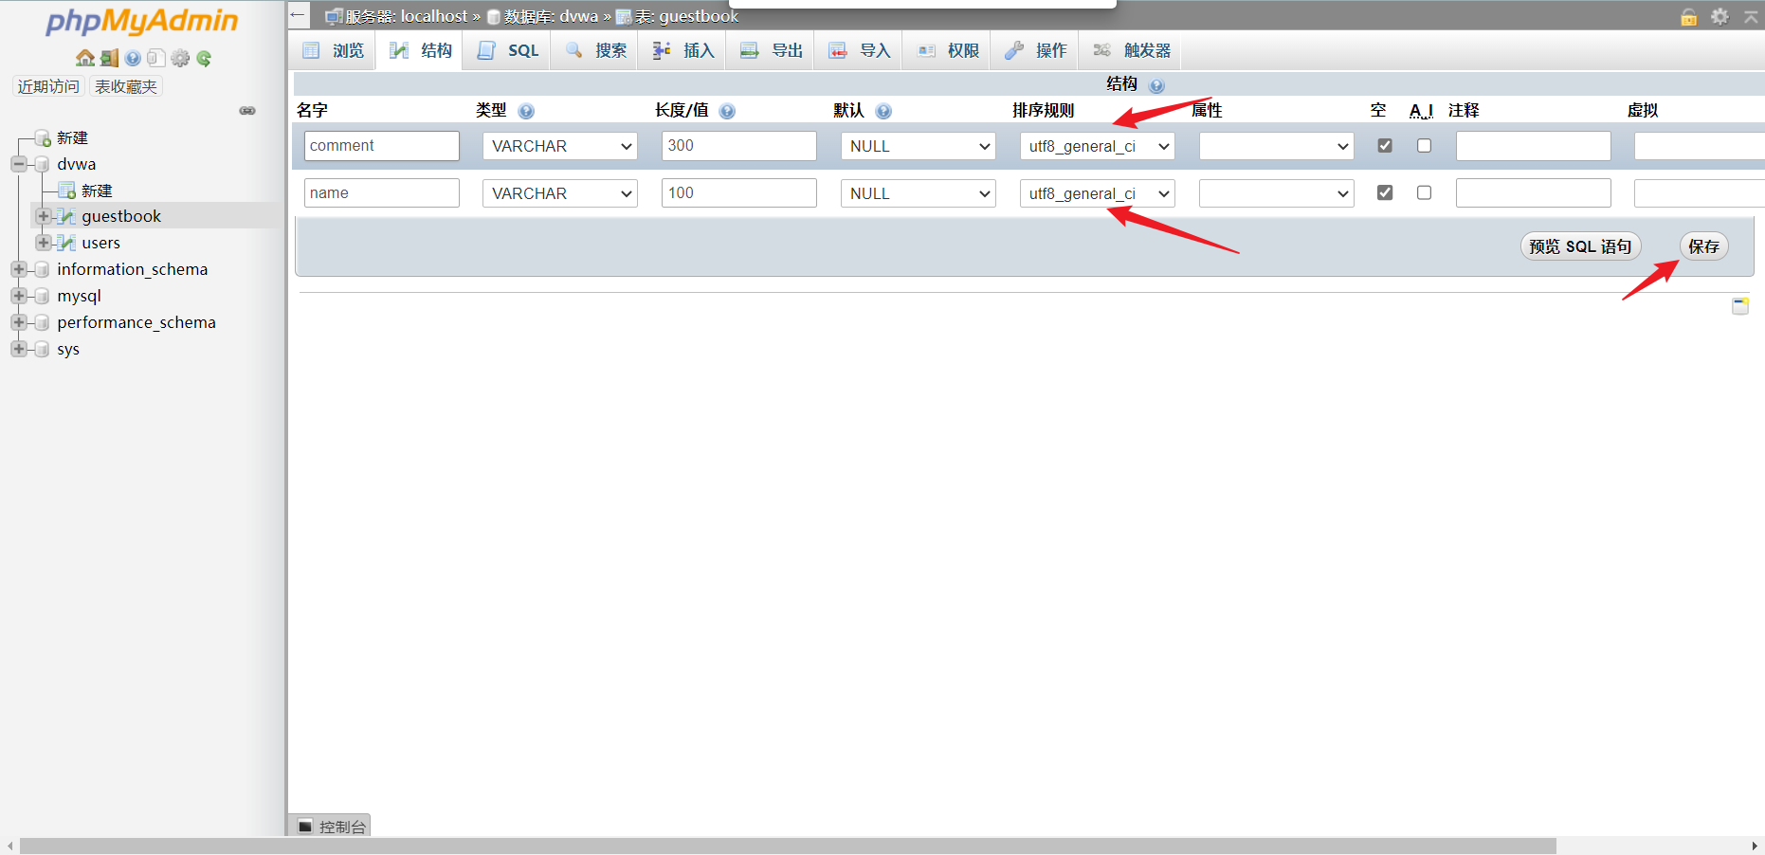Click the logout door icon in sidebar
1765x855 pixels.
[x=110, y=58]
